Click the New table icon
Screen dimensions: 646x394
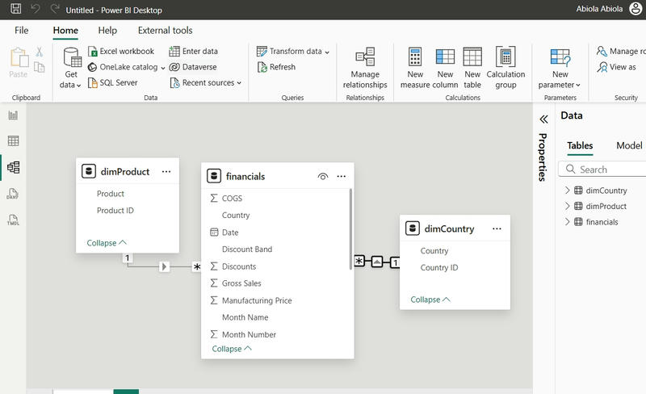click(472, 67)
